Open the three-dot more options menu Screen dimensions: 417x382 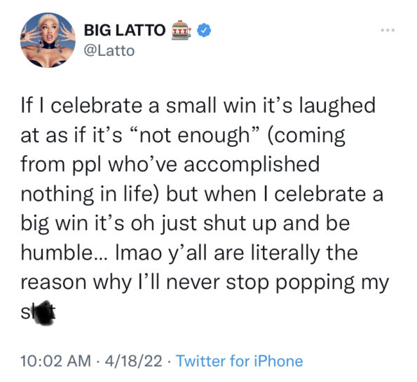388,30
